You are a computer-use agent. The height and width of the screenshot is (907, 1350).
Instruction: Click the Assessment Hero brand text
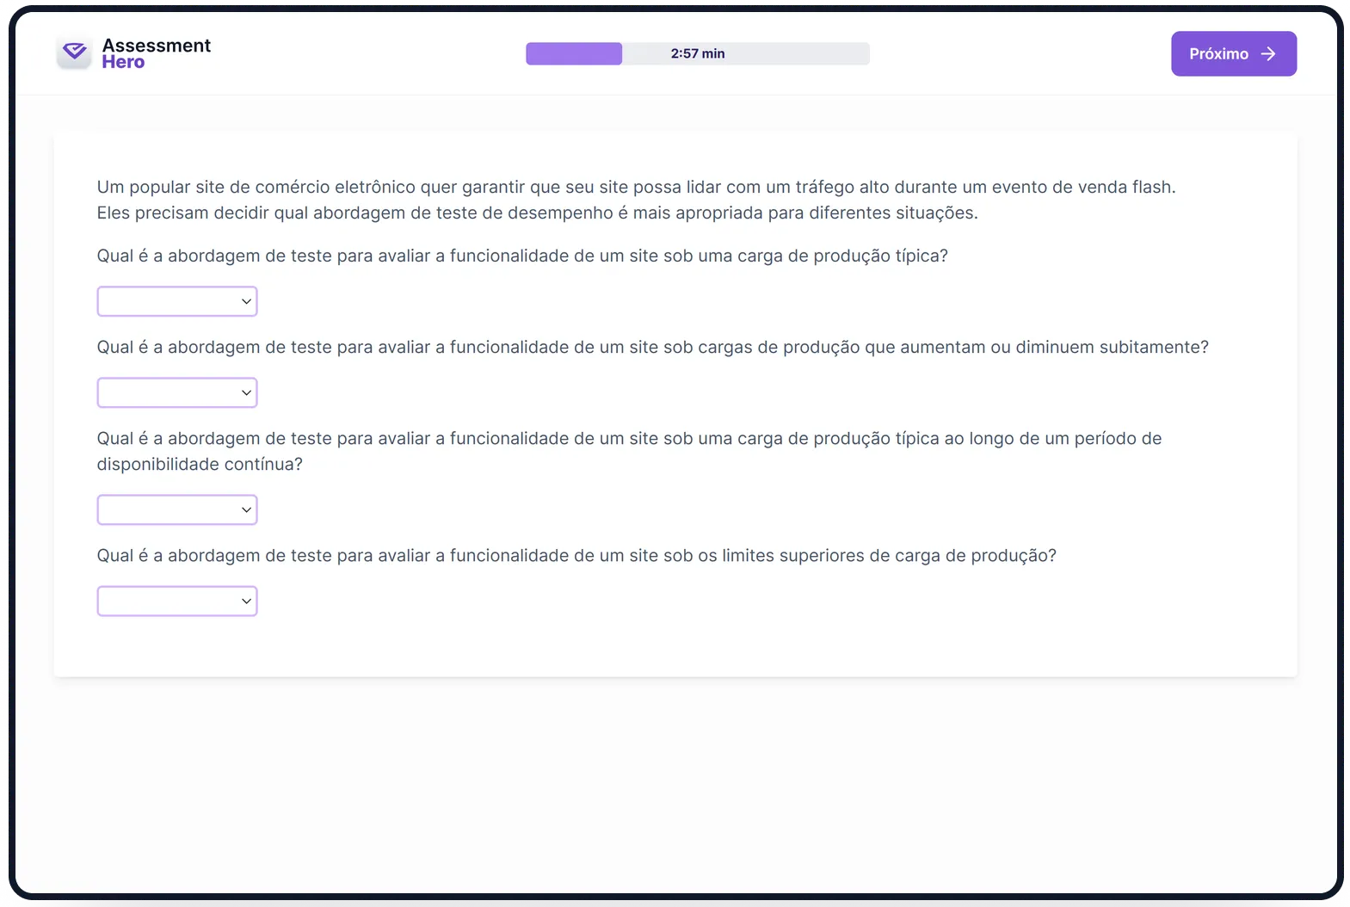click(x=156, y=53)
